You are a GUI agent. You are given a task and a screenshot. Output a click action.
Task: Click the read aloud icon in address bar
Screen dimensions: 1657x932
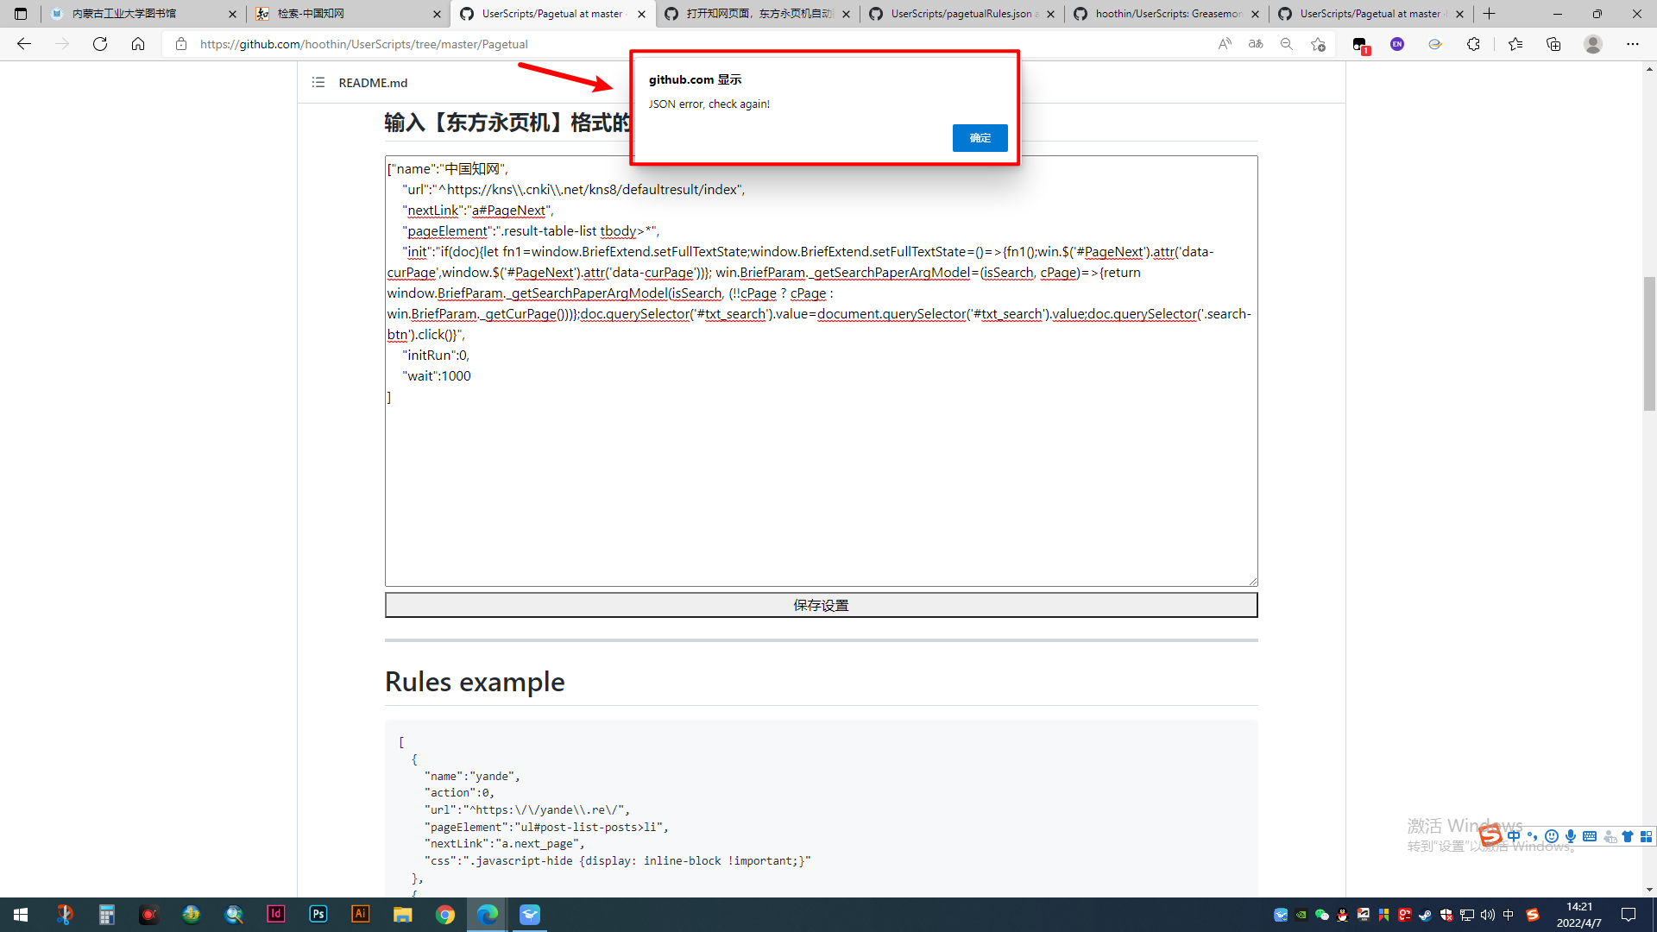coord(1225,44)
